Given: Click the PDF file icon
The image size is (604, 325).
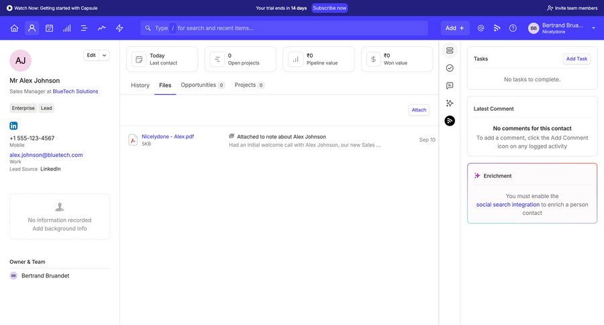Looking at the screenshot, I should click(133, 140).
